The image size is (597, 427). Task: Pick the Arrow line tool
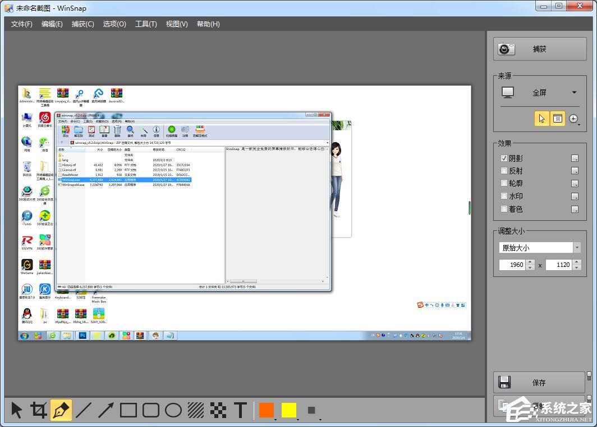tap(105, 410)
